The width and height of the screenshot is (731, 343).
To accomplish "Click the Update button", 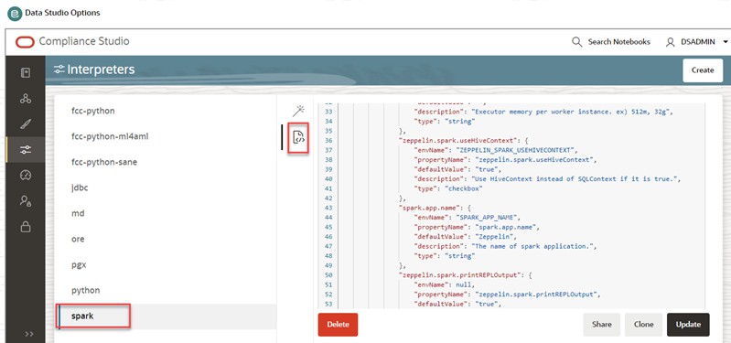I will point(688,325).
